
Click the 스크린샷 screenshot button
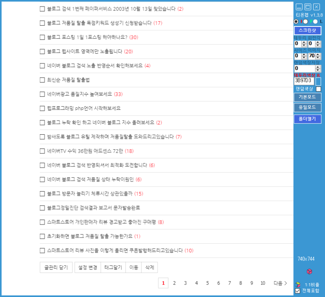click(308, 31)
